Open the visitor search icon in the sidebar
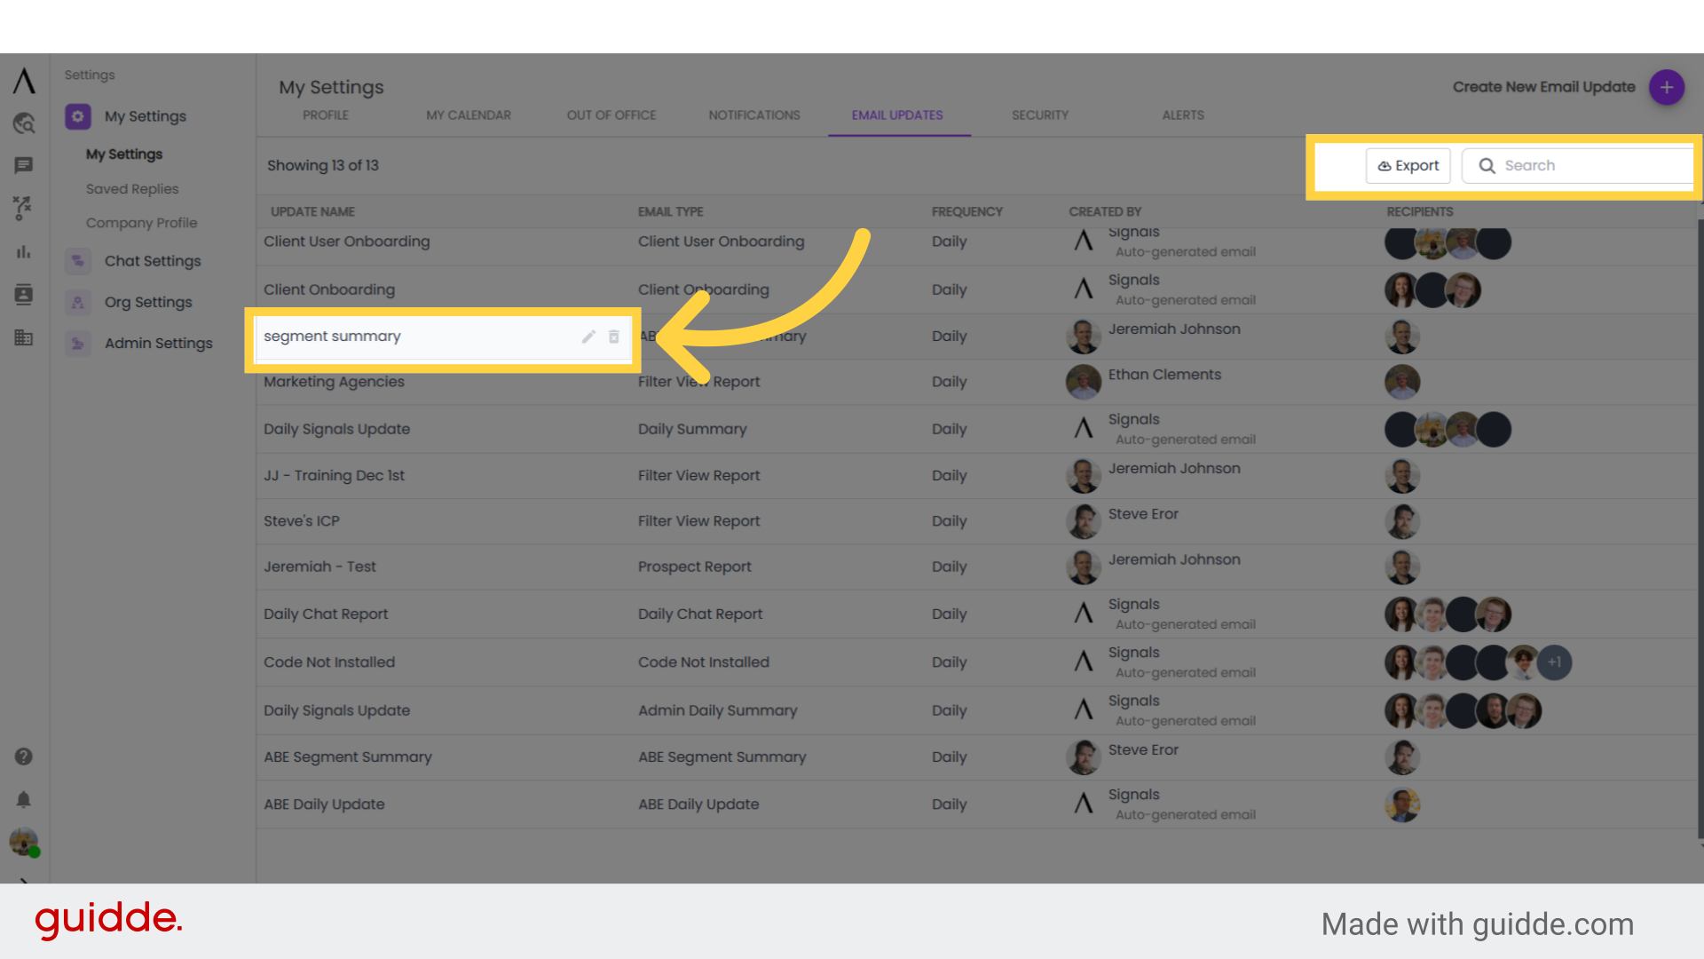 (x=24, y=123)
